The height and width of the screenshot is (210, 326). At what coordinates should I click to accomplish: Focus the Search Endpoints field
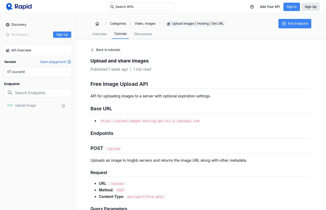pyautogui.click(x=38, y=93)
